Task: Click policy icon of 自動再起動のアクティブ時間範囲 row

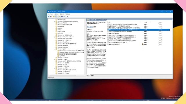Action: pyautogui.click(x=108, y=26)
